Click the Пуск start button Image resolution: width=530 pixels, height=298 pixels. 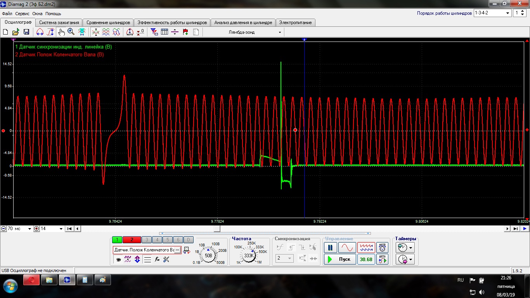340,259
